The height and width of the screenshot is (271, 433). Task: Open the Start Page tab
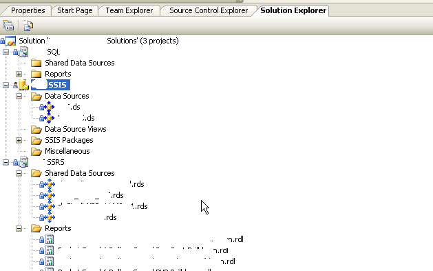click(75, 10)
